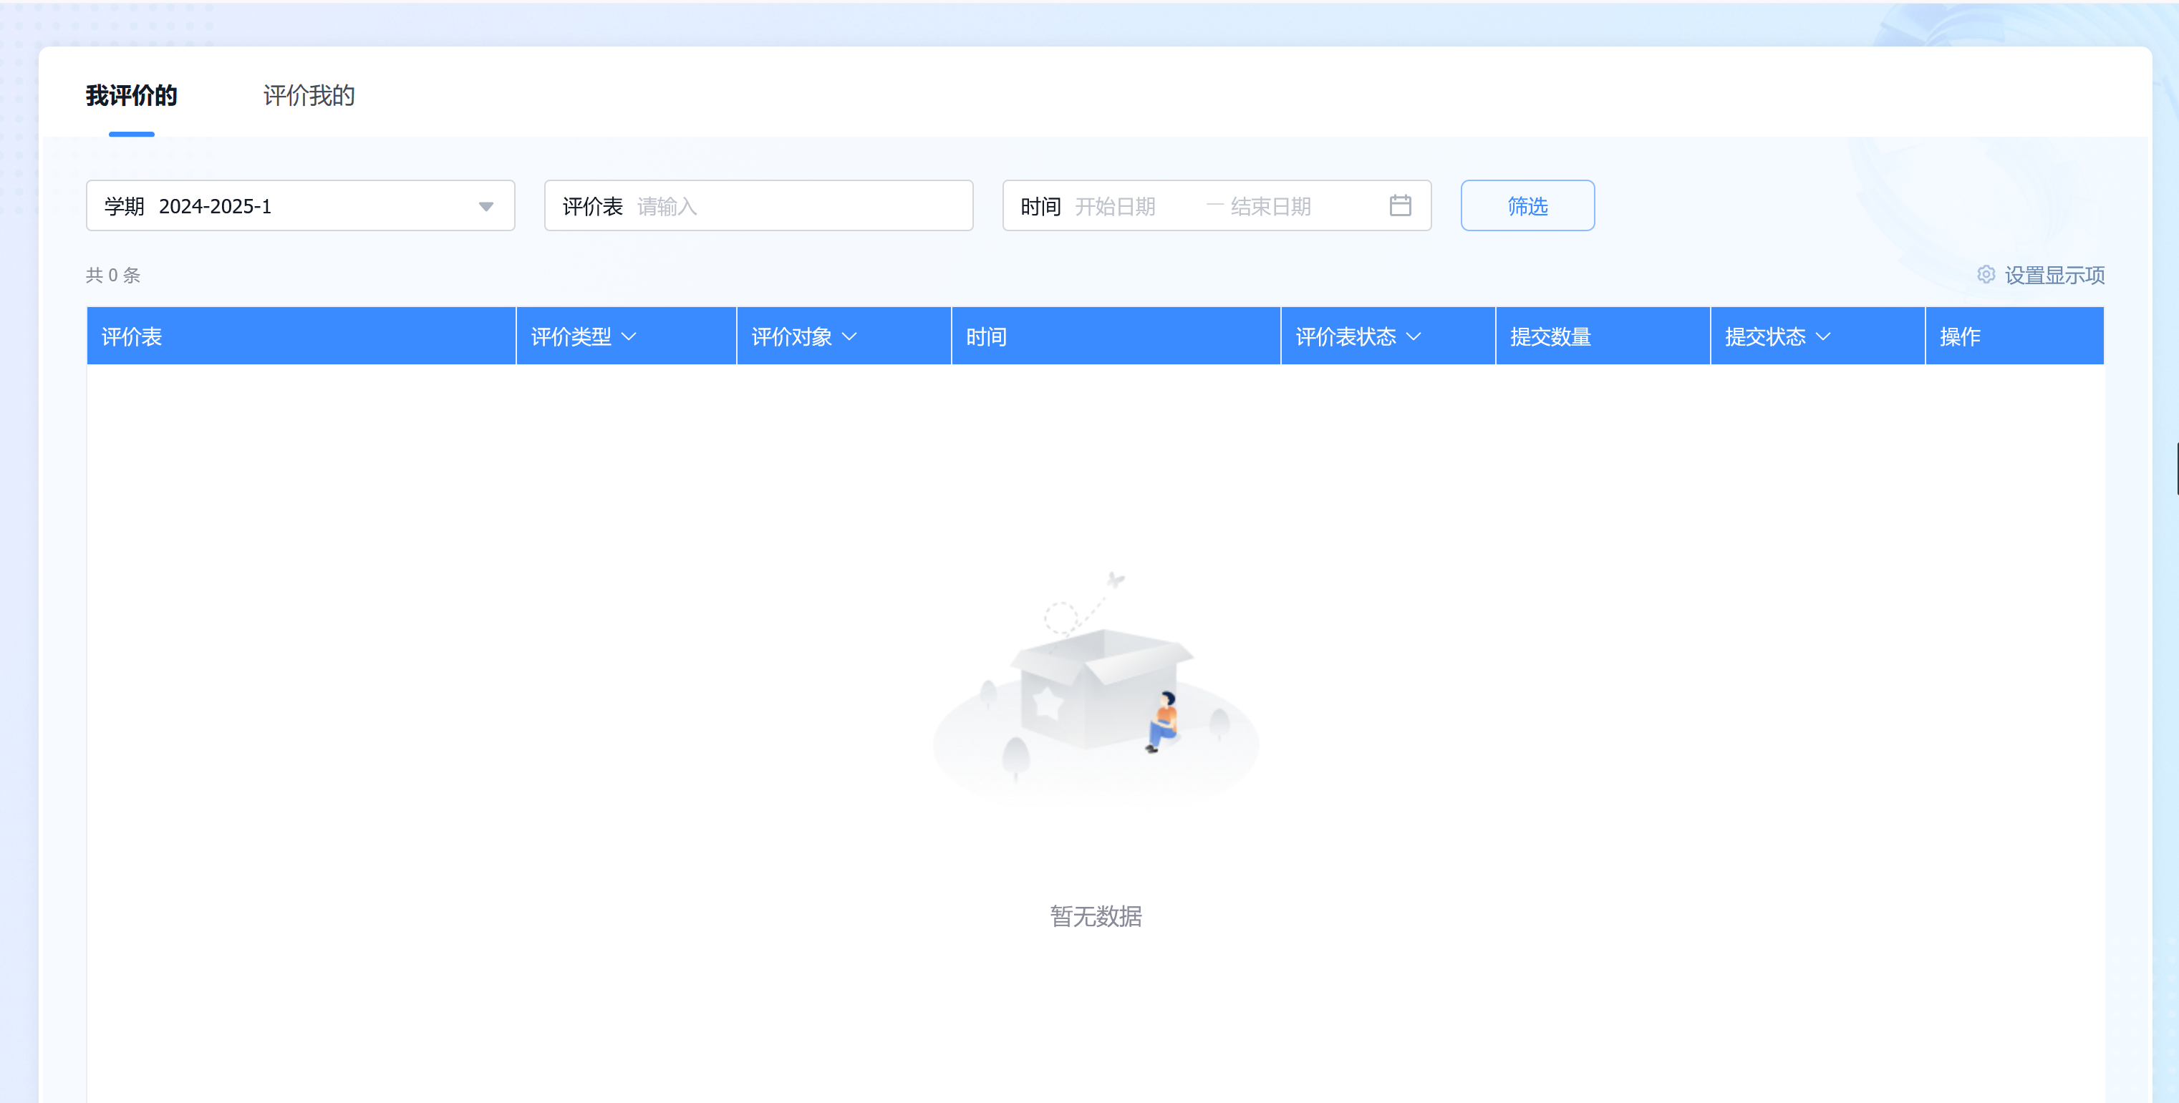
Task: Expand the 评价对象 column filter chevron
Action: [x=849, y=336]
